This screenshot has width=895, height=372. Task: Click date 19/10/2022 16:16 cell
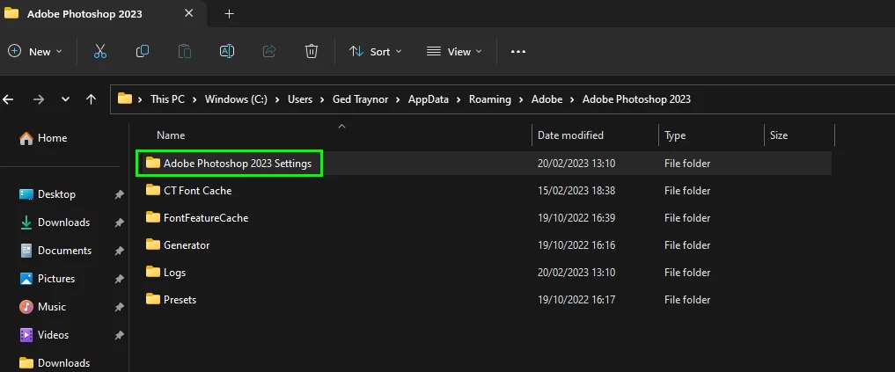click(576, 245)
